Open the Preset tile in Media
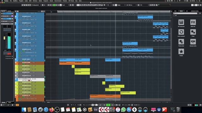 click(193, 32)
